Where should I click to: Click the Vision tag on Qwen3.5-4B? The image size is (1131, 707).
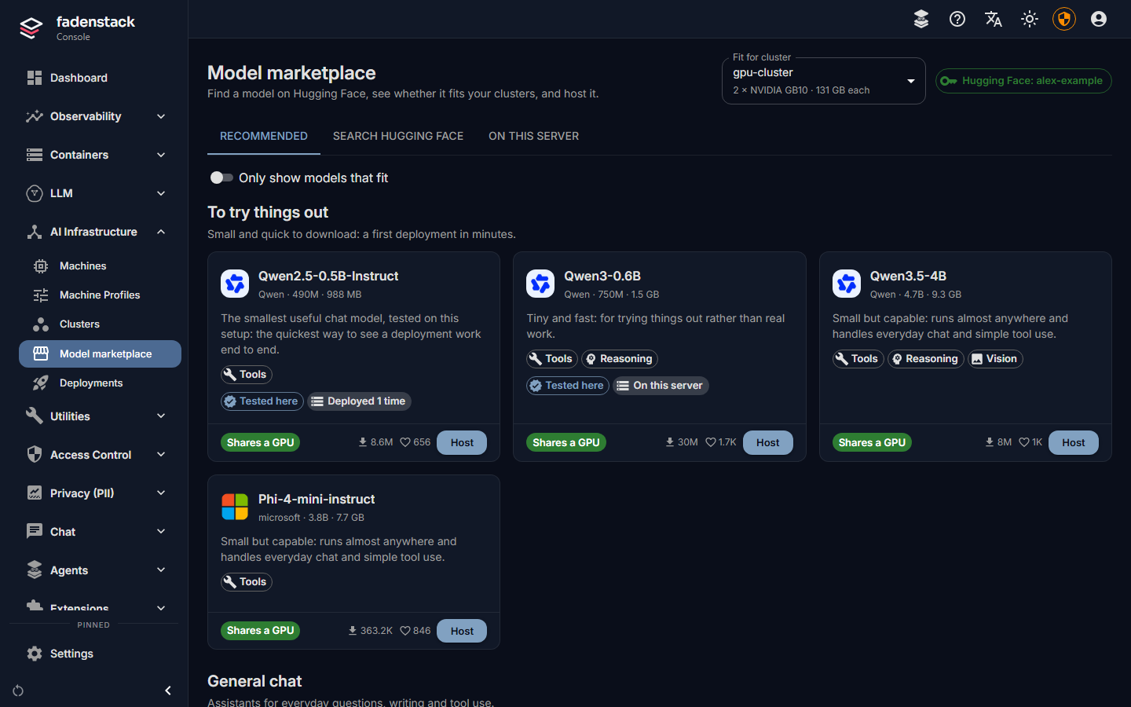994,359
